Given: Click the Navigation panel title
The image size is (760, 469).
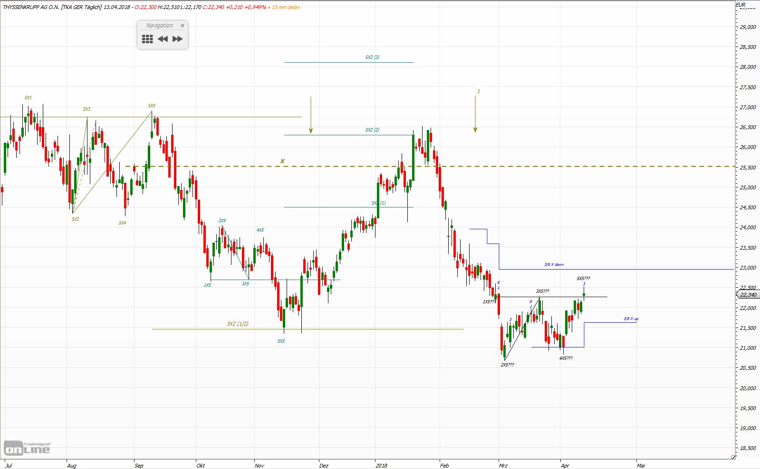Looking at the screenshot, I should (159, 26).
